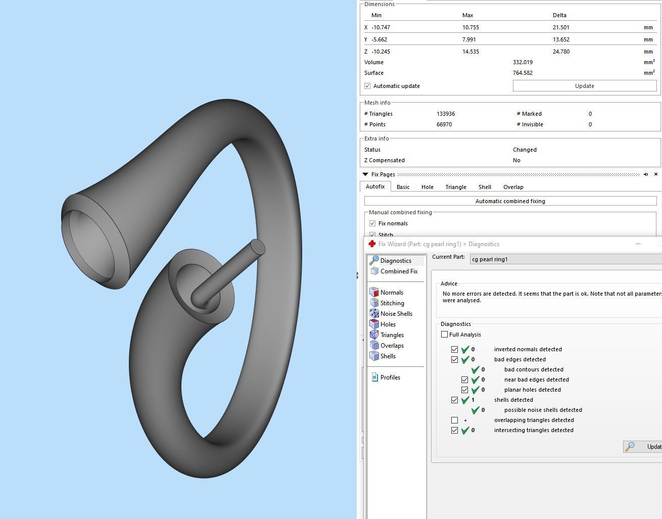Toggle bad edges detected checkbox
662x519 pixels.
(454, 359)
